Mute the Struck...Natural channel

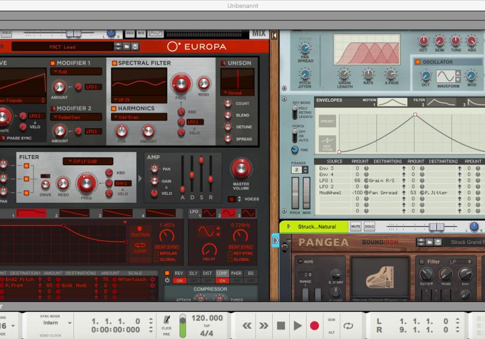tap(355, 226)
